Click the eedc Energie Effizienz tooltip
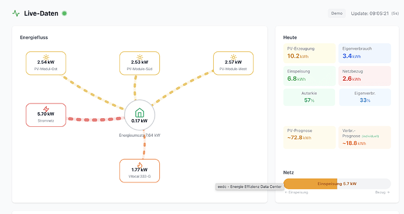 click(x=249, y=187)
